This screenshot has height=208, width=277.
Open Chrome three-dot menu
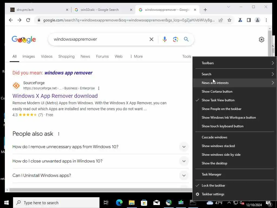click(x=266, y=20)
